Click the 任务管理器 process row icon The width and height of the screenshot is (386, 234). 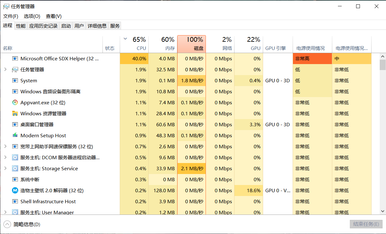pyautogui.click(x=15, y=69)
